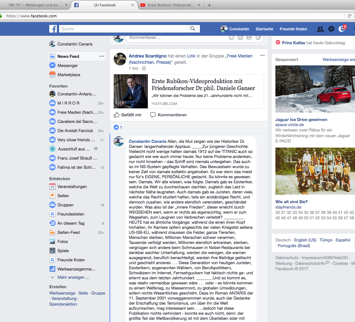Click Kommentieren under the shared link
355x322 pixels.
[x=168, y=115]
